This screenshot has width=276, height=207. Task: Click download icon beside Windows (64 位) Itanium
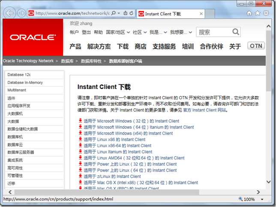[80, 127]
